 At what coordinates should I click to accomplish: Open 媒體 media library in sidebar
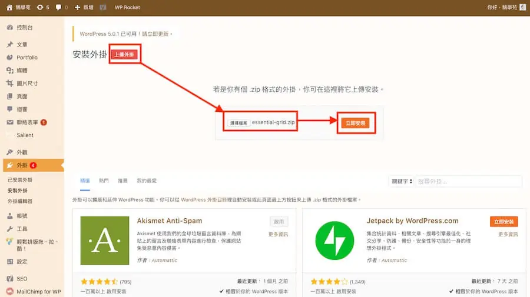22,70
